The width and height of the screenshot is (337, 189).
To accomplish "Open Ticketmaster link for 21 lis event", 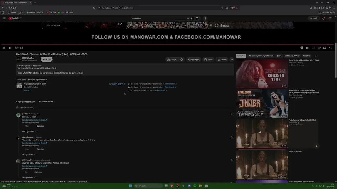I will pyautogui.click(x=171, y=84).
